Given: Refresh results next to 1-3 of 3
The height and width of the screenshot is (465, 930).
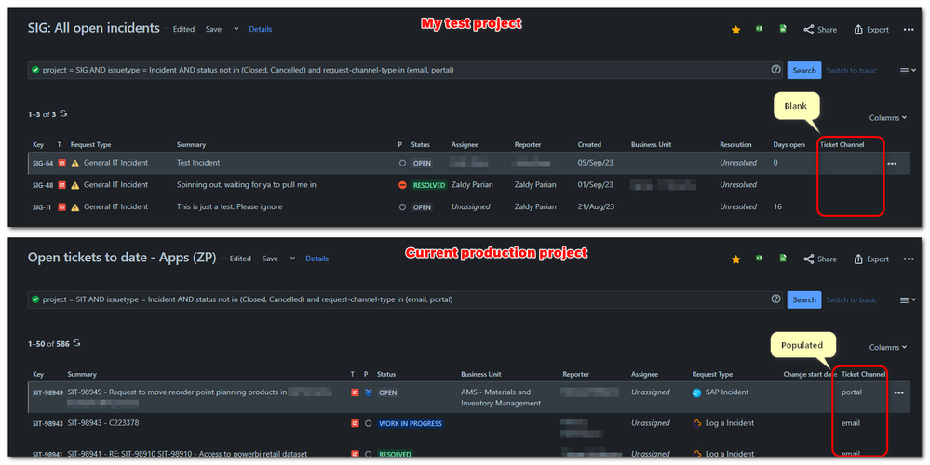Looking at the screenshot, I should click(63, 113).
